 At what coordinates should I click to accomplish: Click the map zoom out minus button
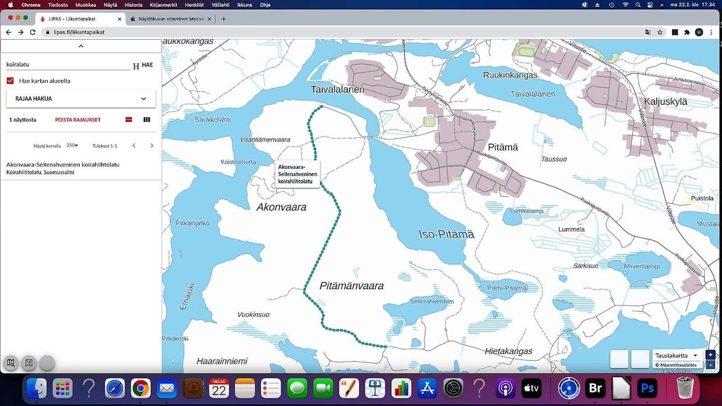pos(710,365)
